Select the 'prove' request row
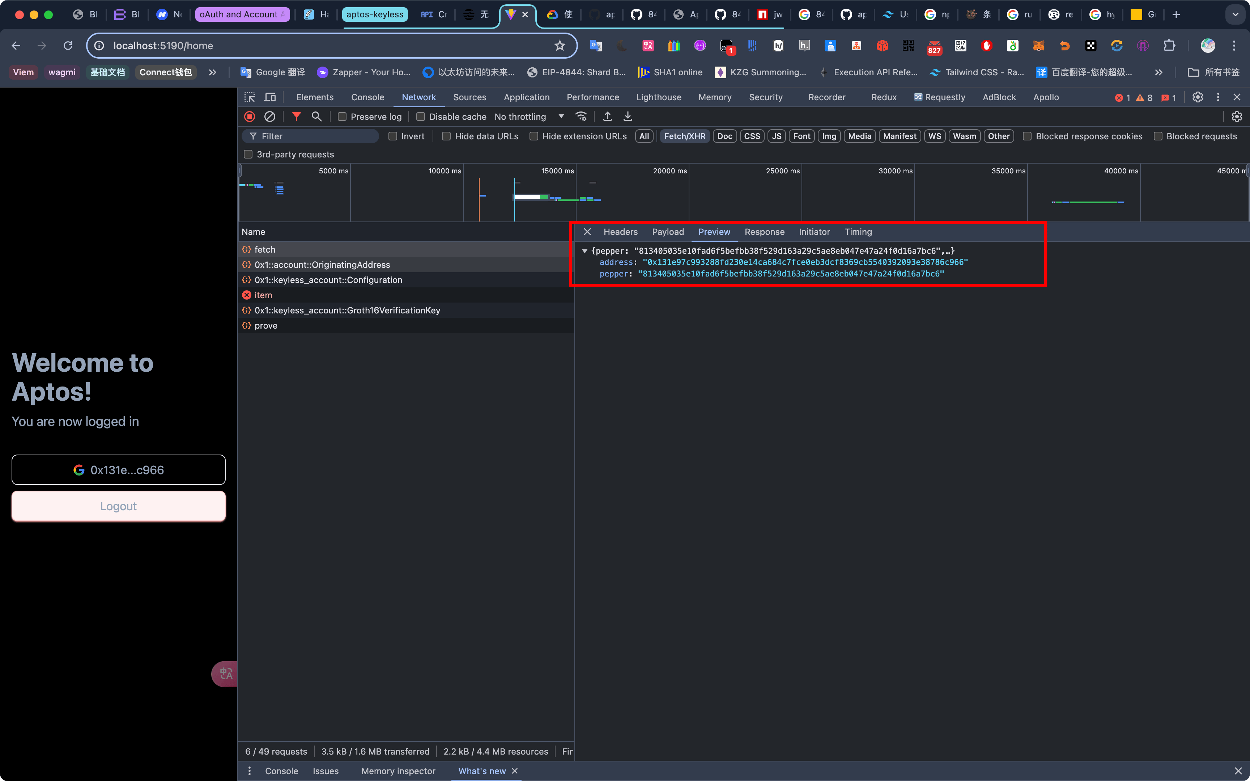 pyautogui.click(x=406, y=325)
